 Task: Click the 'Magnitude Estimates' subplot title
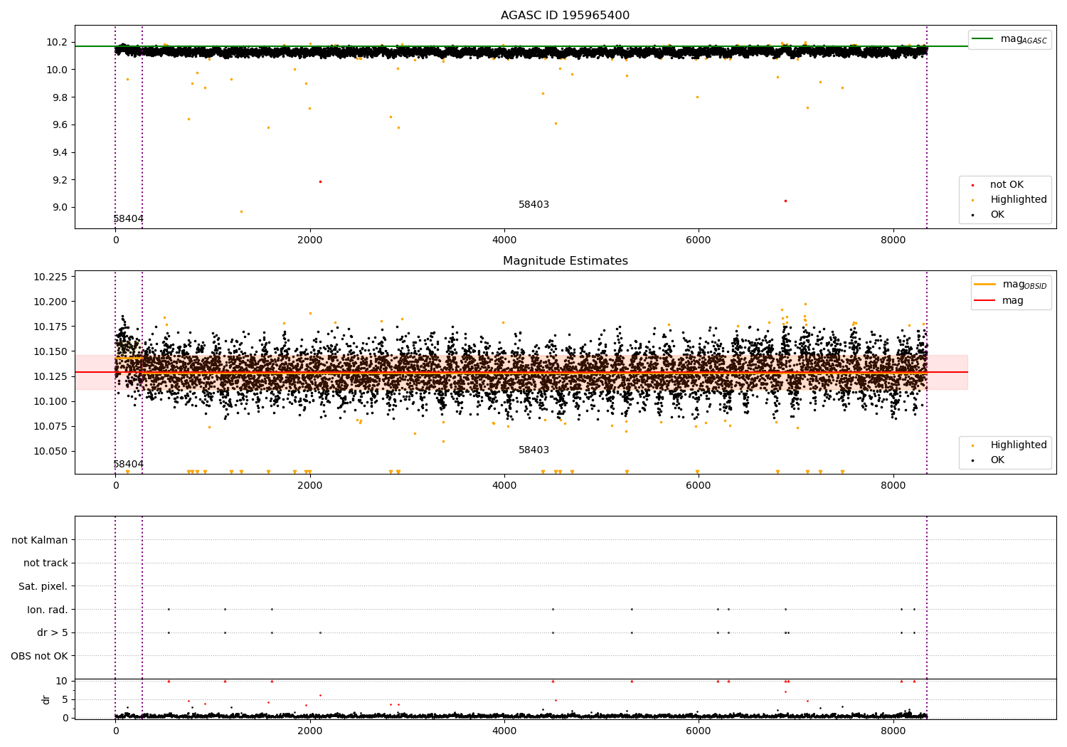click(x=565, y=261)
